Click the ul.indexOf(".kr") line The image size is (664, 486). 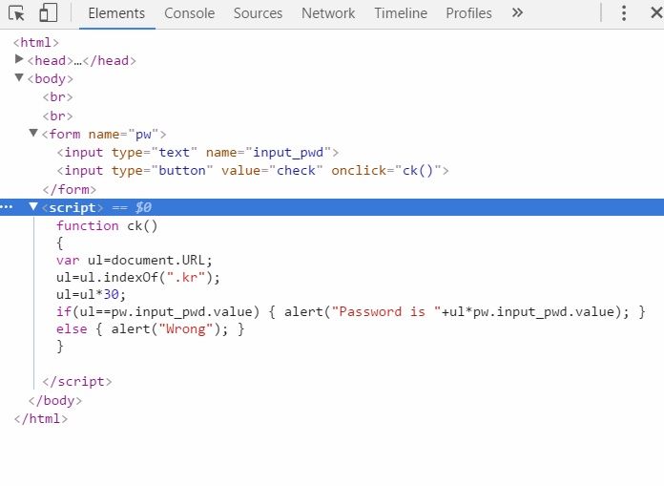click(138, 278)
